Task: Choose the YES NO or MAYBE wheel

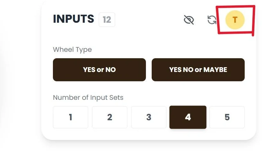Action: 198,69
